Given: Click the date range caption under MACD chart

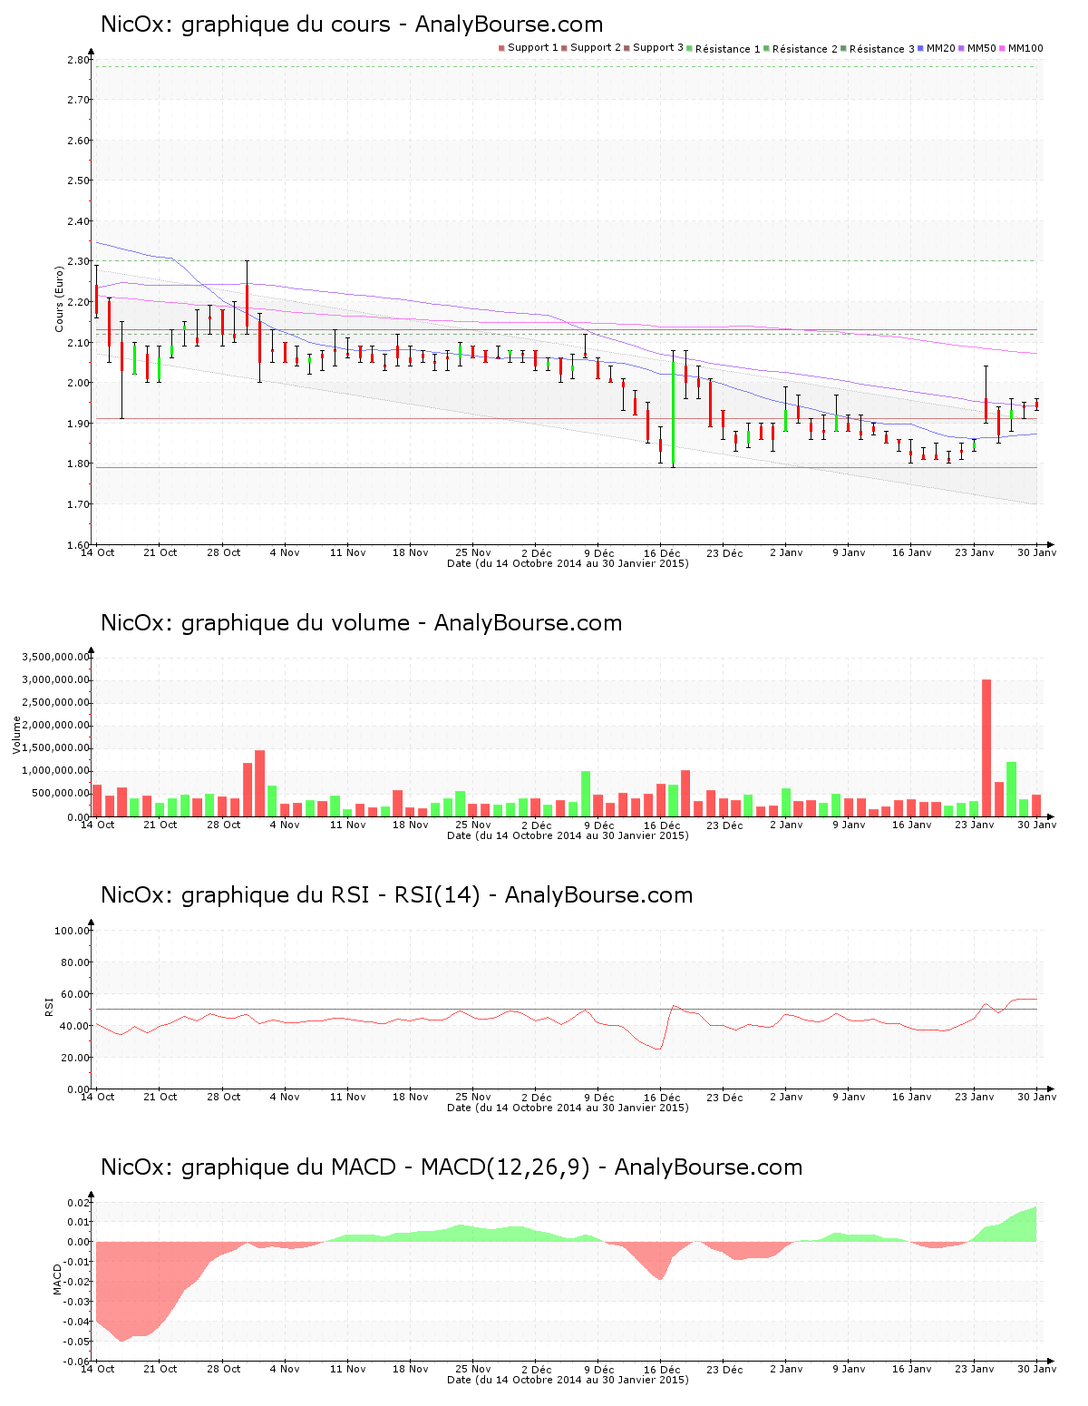Looking at the screenshot, I should [568, 1380].
